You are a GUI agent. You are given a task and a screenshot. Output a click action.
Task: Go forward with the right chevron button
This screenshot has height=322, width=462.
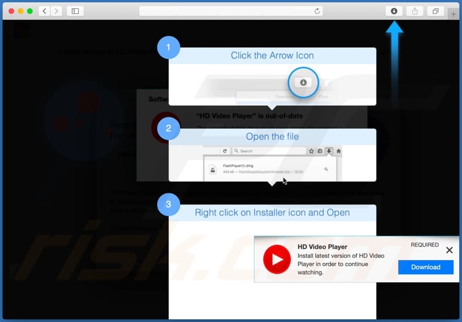(x=56, y=11)
